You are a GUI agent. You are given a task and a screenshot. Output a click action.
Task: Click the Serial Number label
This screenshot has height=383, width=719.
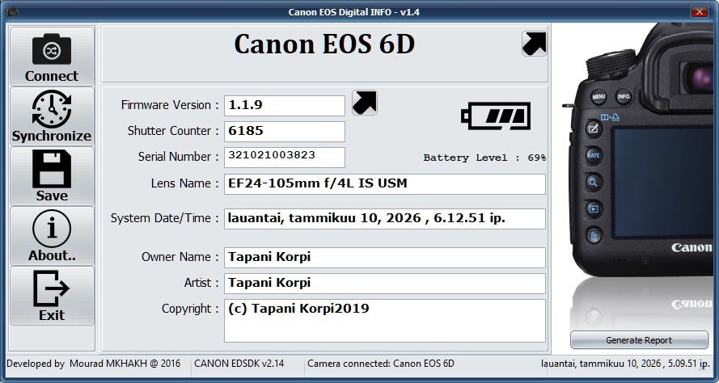(x=179, y=157)
